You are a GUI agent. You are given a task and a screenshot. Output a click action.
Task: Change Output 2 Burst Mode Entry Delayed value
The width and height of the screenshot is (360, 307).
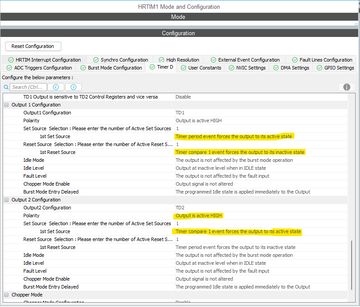click(x=261, y=287)
